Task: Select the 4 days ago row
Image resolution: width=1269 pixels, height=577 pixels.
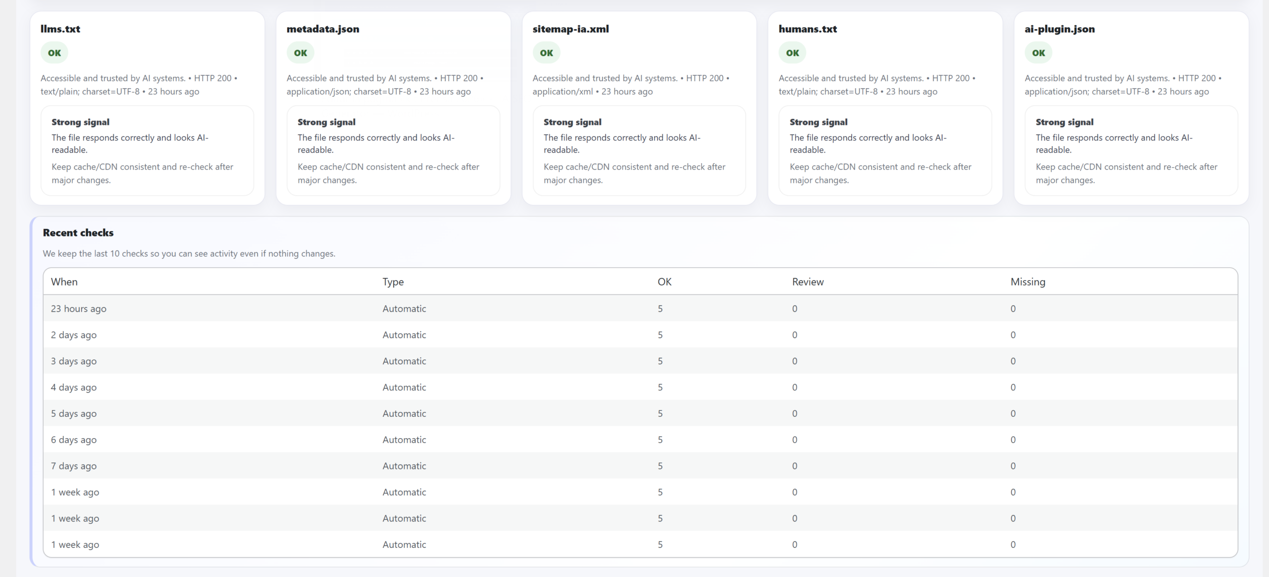Action: 640,387
